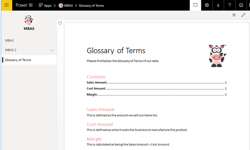Click the Power BI home label
250x150 pixels.
pos(24,5)
